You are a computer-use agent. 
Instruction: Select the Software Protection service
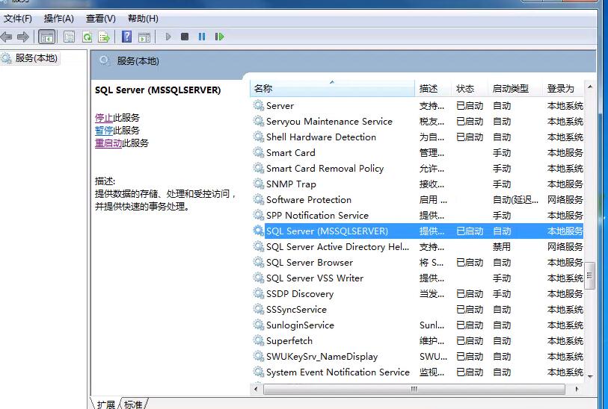pos(417,200)
